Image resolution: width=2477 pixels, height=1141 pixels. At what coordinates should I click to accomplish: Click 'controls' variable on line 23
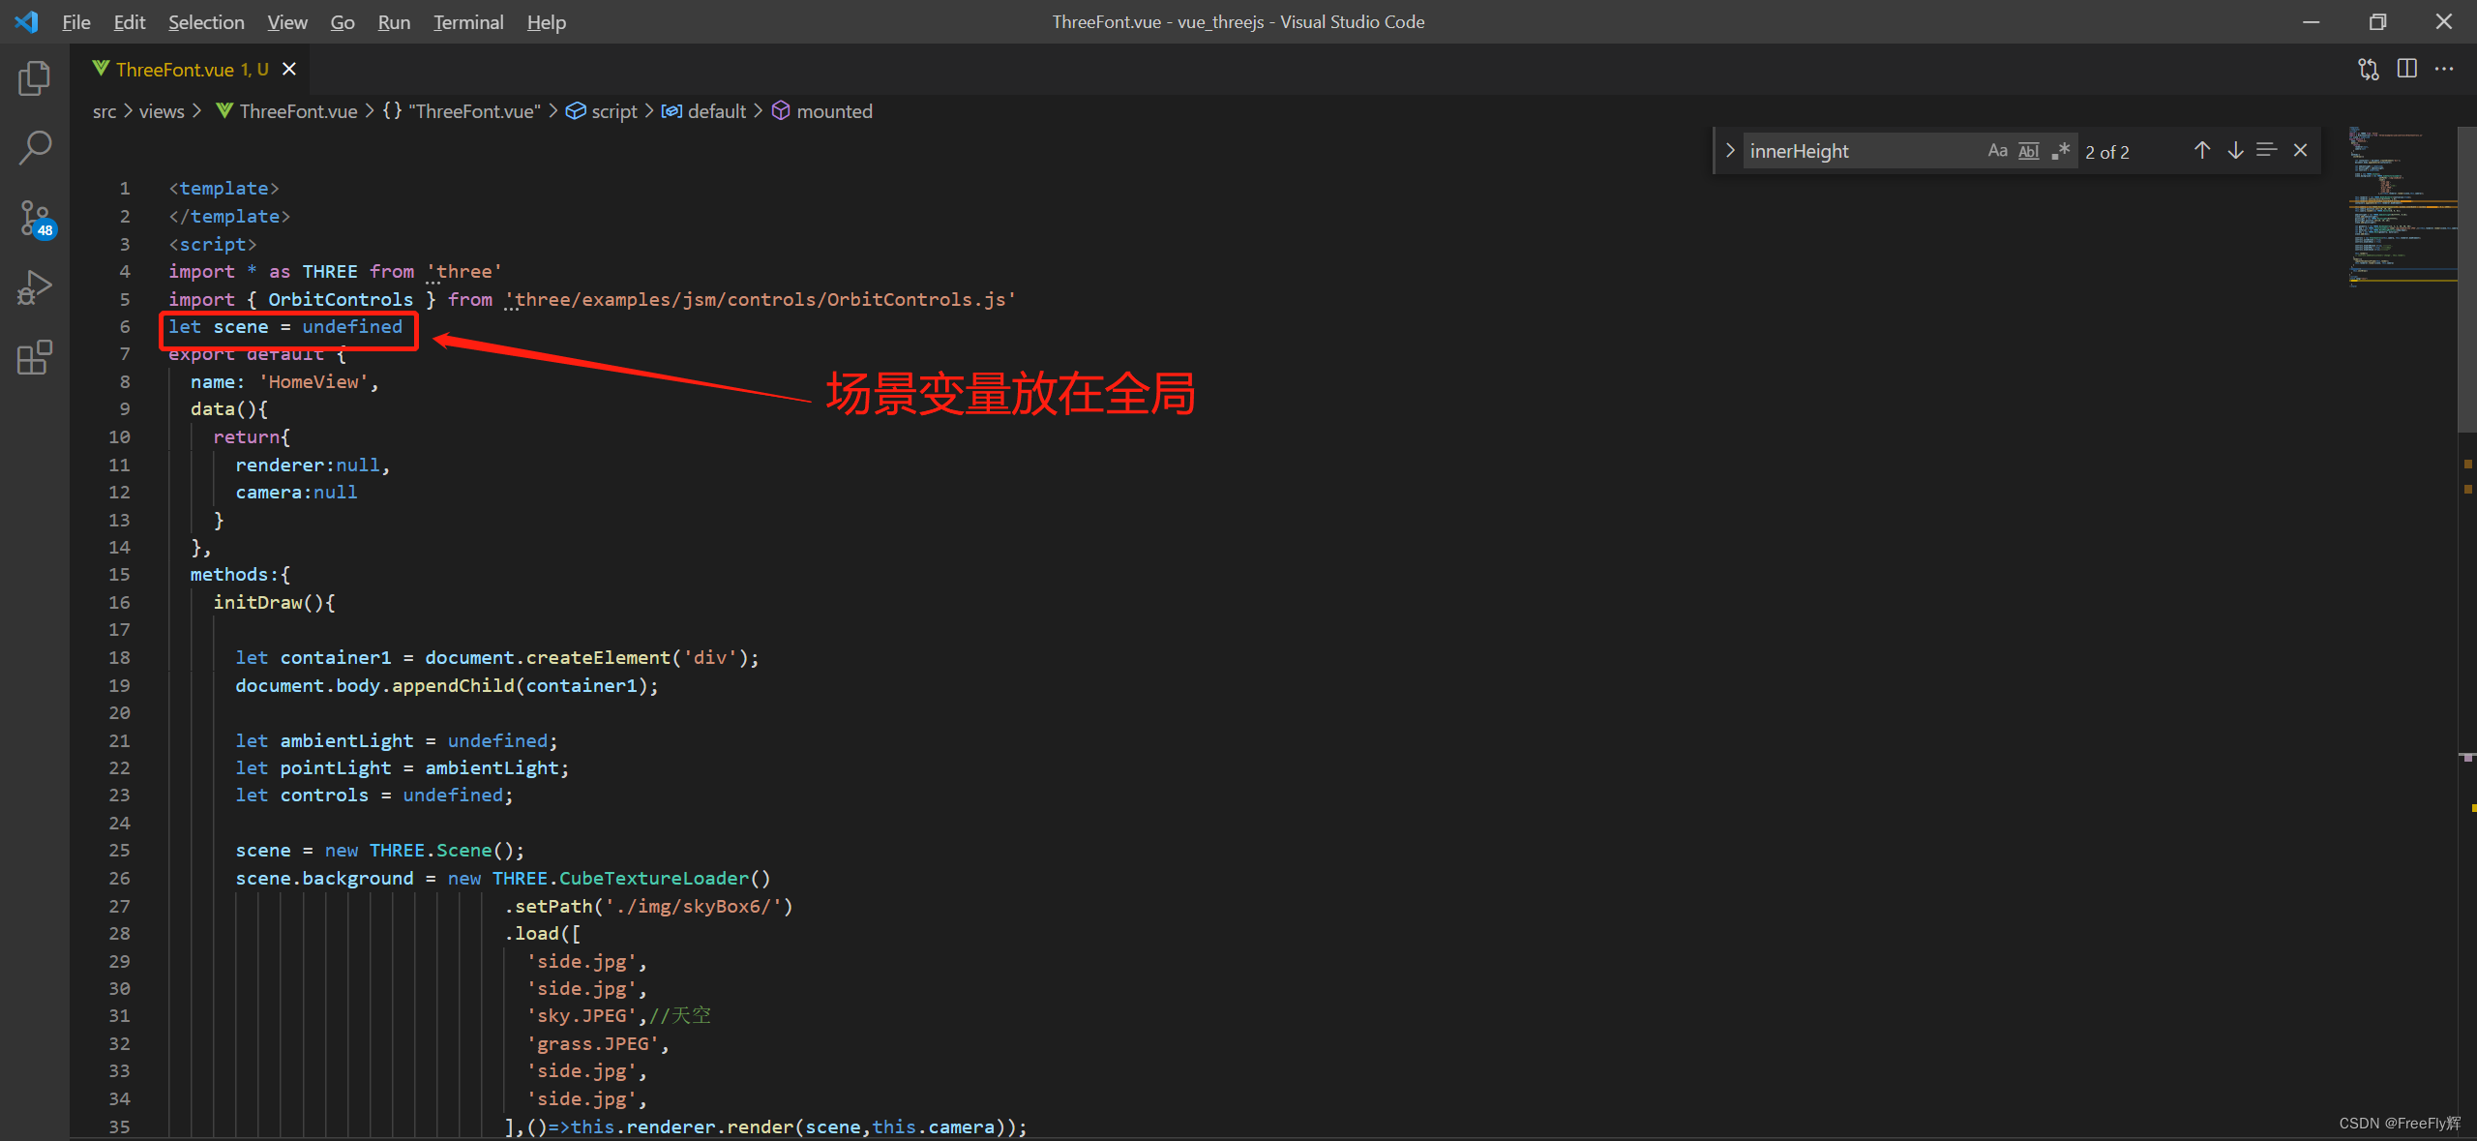pyautogui.click(x=324, y=795)
